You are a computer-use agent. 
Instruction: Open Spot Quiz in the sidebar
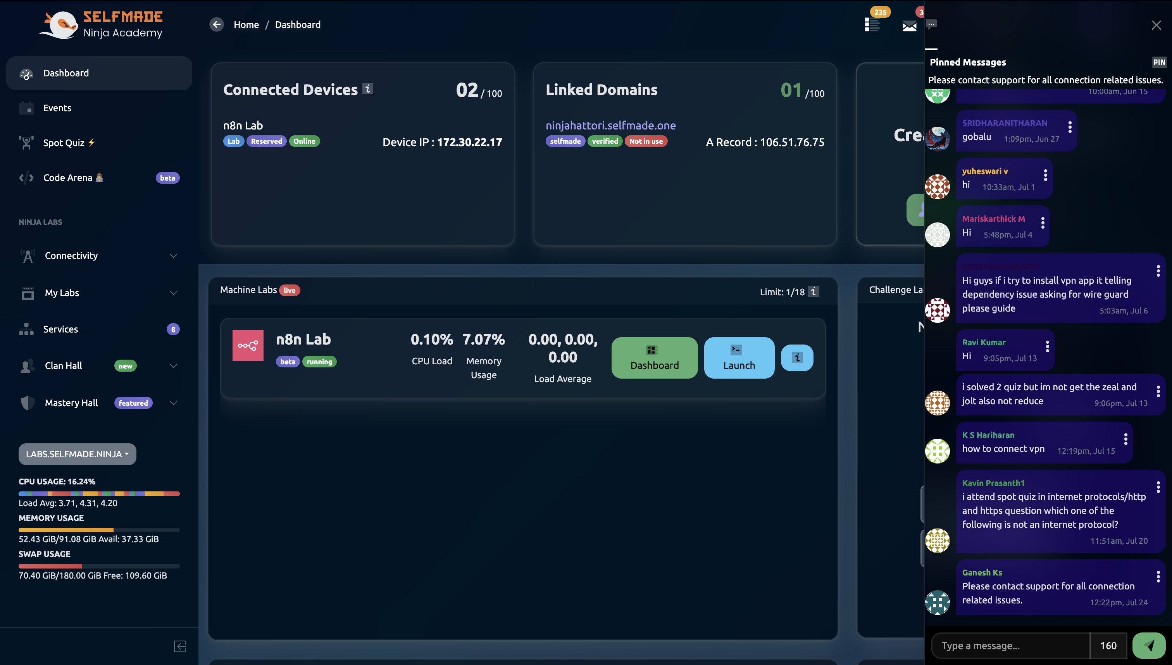tap(99, 143)
